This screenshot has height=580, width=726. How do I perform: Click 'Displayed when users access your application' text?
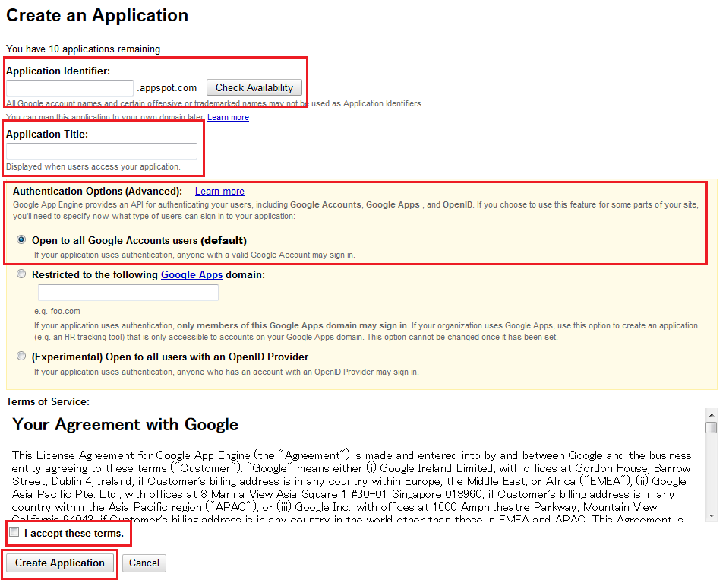(x=93, y=166)
